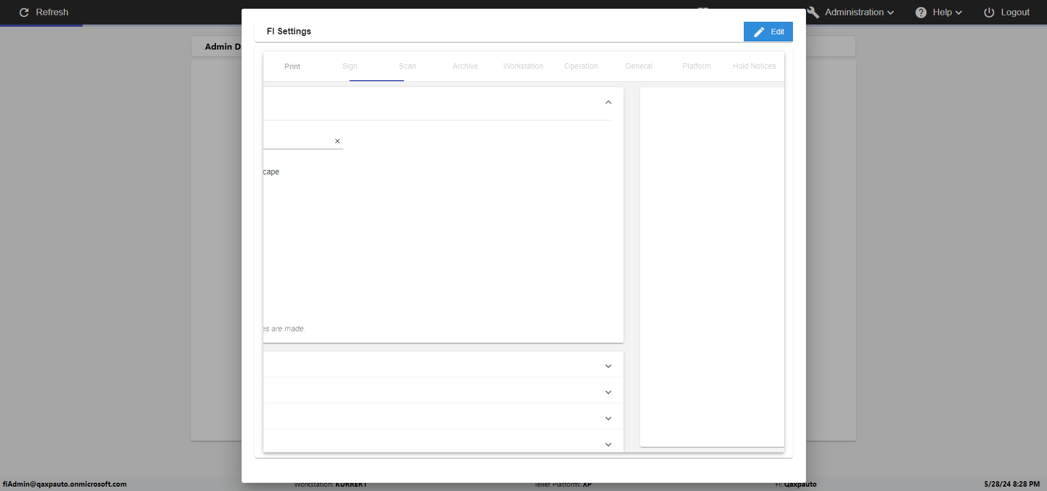Click the Refresh icon in the top bar
Screen dimensions: 1047x491
pos(24,12)
